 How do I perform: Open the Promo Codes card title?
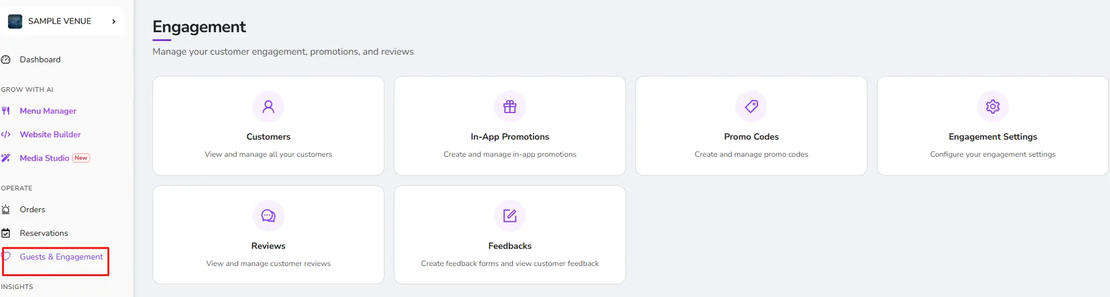(751, 137)
